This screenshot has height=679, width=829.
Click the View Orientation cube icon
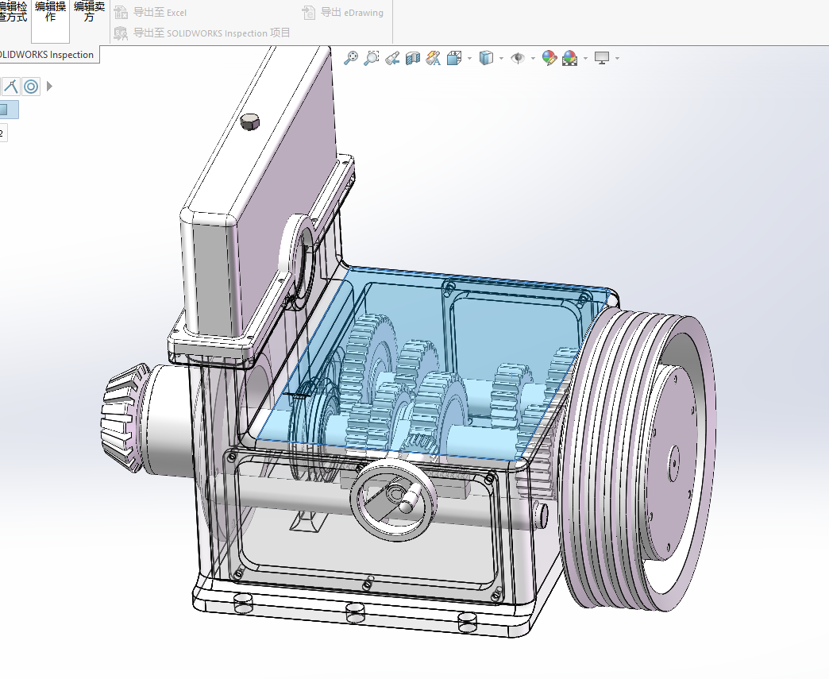coord(454,58)
